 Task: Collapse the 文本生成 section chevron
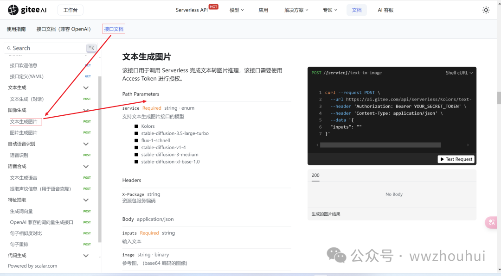[86, 88]
